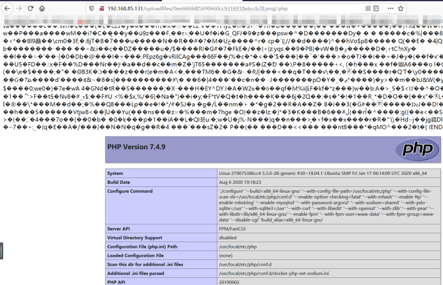Toggle reader view for this page
This screenshot has width=443, height=285.
click(376, 8)
